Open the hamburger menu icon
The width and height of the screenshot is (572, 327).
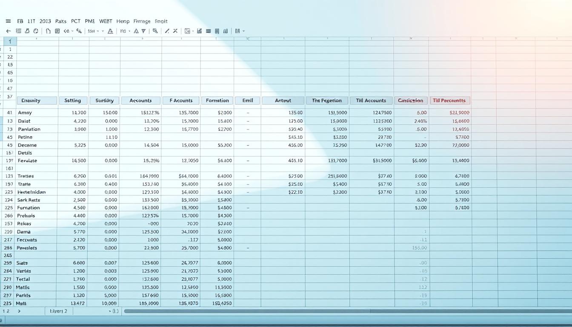tap(8, 21)
